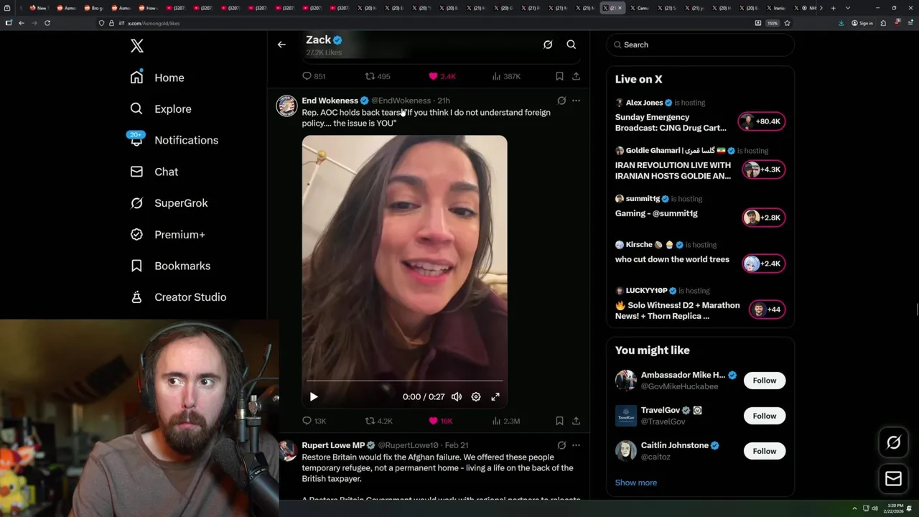Reload the page in browser toolbar
The height and width of the screenshot is (517, 919).
point(47,23)
